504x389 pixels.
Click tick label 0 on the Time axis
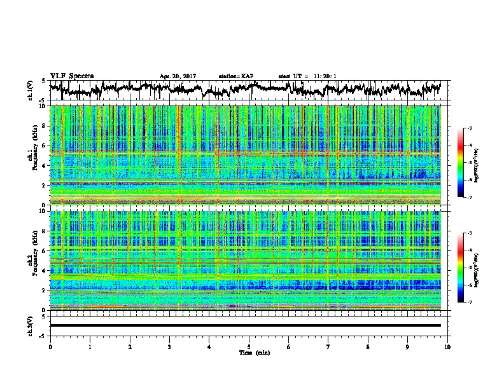(x=50, y=347)
